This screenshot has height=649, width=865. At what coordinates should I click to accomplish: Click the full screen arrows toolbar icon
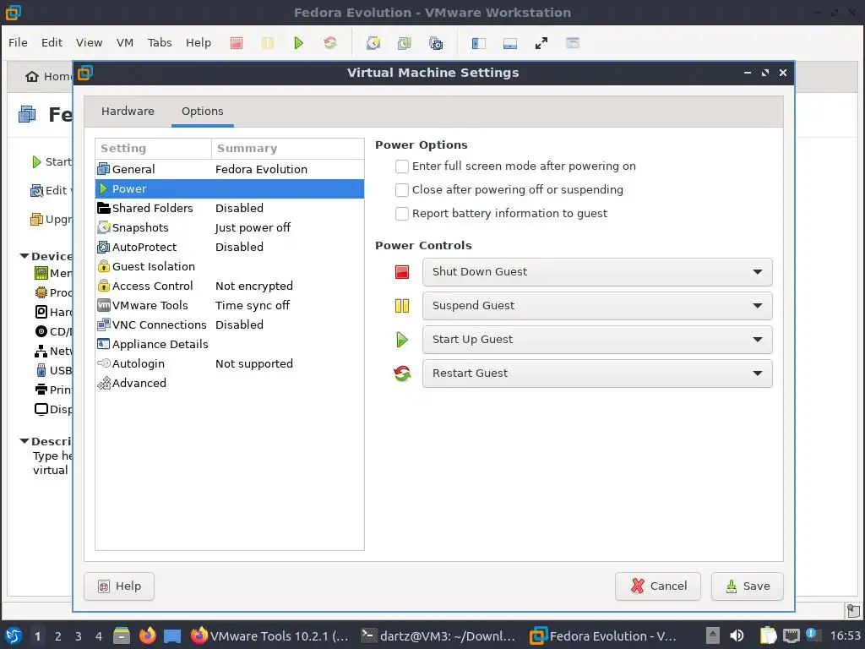click(541, 43)
